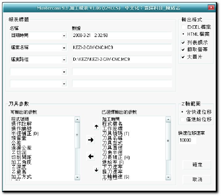Viewport: 221px width, 196px height.
Task: Select 刀具直徑 in selected parameters
Action: click(x=112, y=148)
